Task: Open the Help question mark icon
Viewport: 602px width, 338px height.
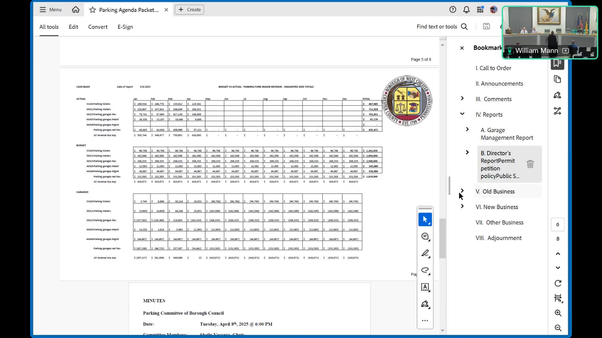Action: (452, 10)
